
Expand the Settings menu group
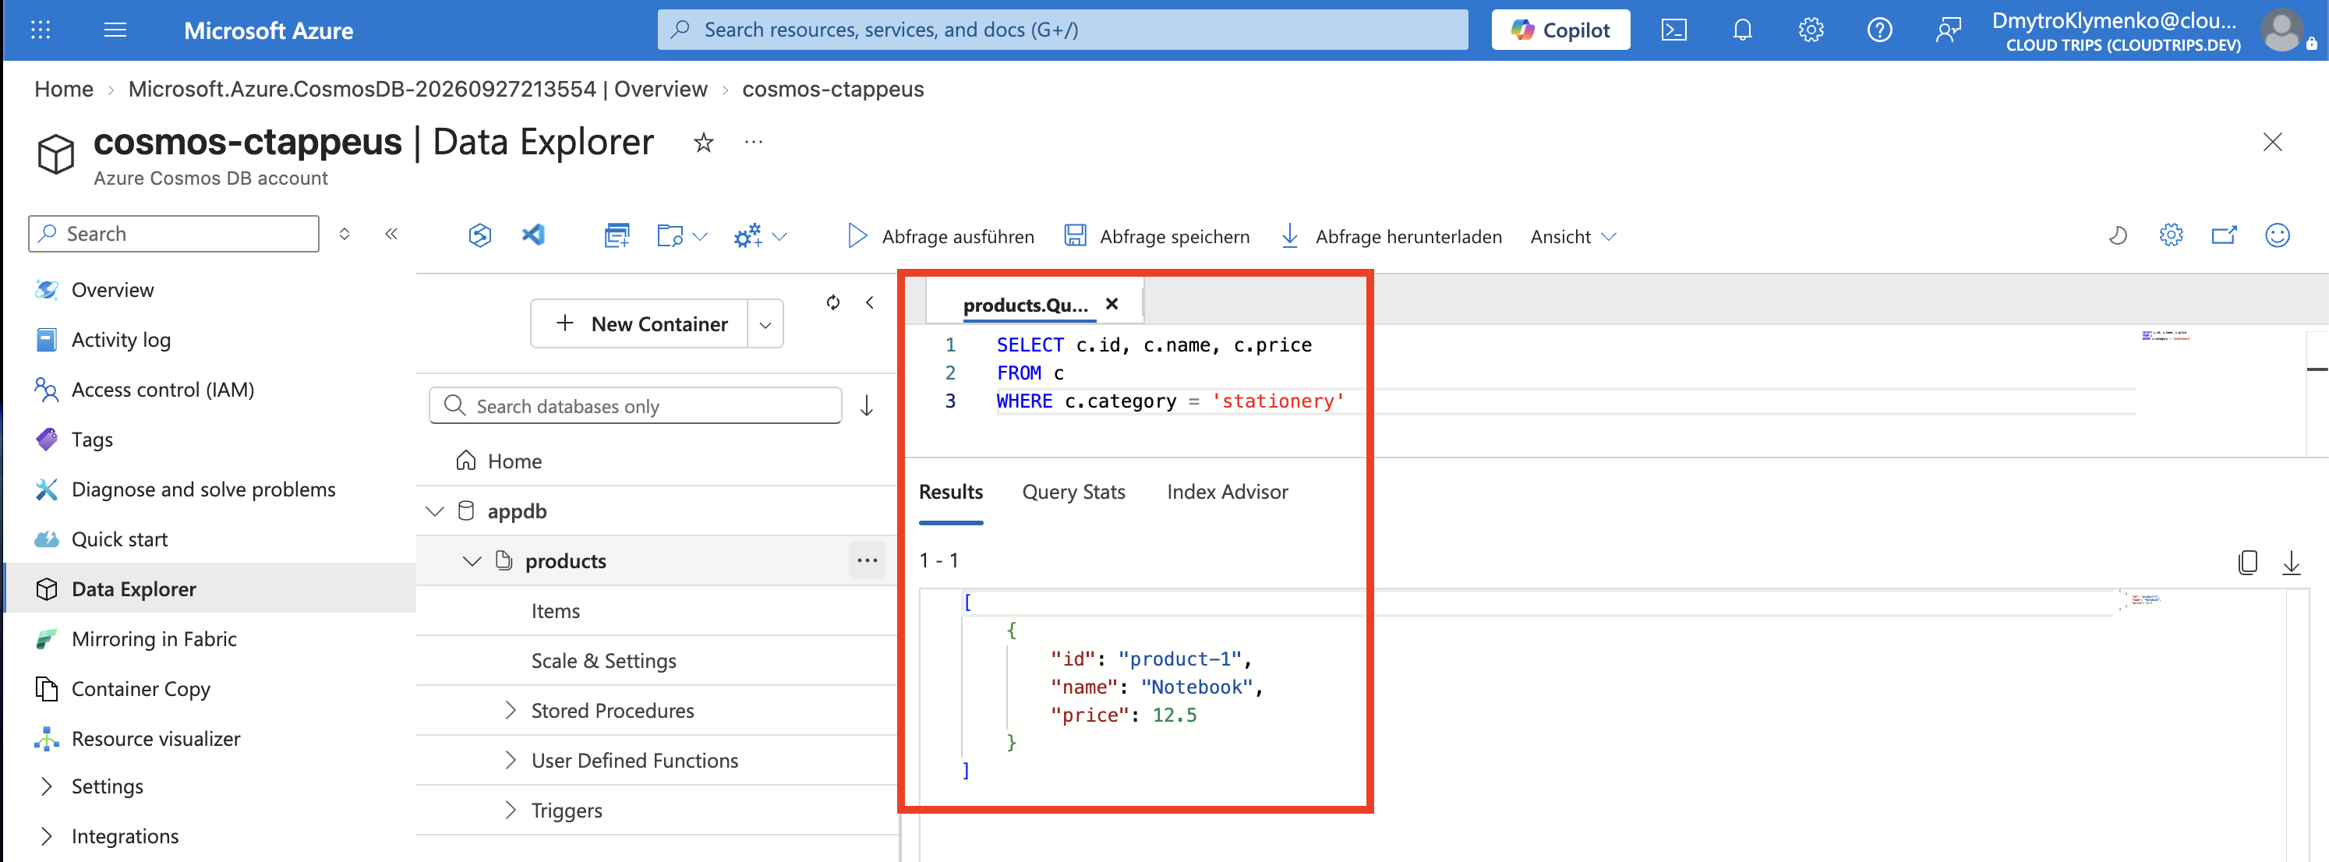(46, 786)
